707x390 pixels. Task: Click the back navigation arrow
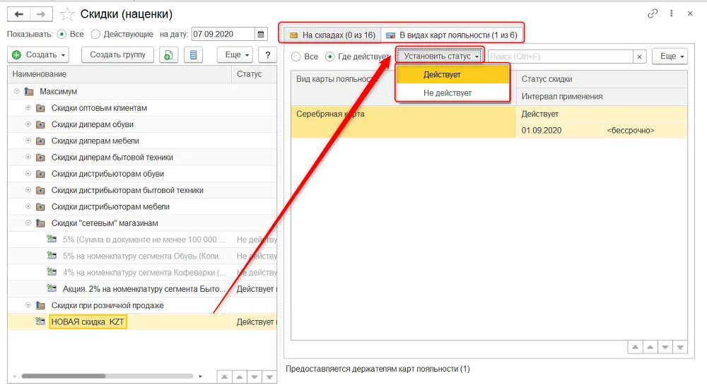tap(19, 14)
